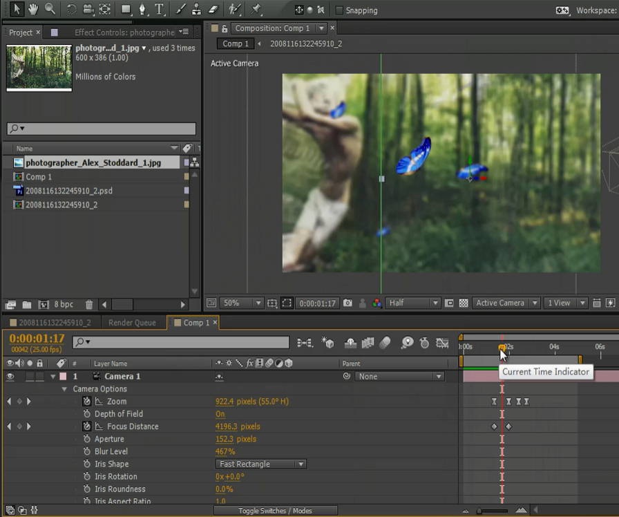This screenshot has width=619, height=517.
Task: Toggle the Aperture stopwatch
Action: (87, 439)
